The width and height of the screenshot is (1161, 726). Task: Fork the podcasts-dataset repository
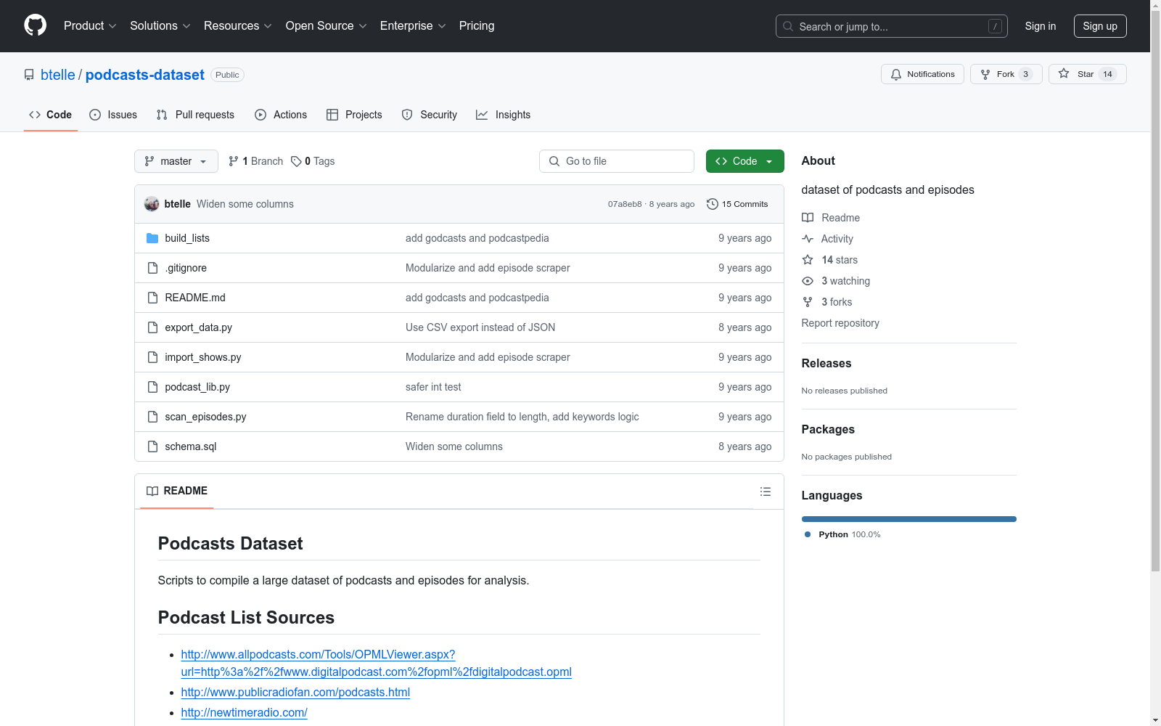tap(1006, 74)
